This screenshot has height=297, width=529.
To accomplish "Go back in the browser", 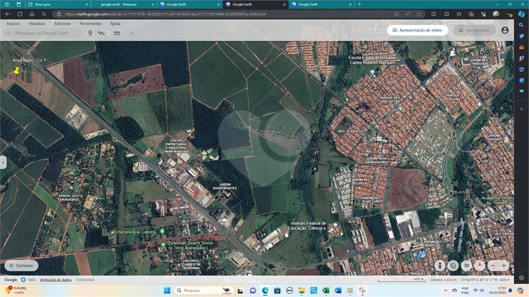I will coord(8,14).
